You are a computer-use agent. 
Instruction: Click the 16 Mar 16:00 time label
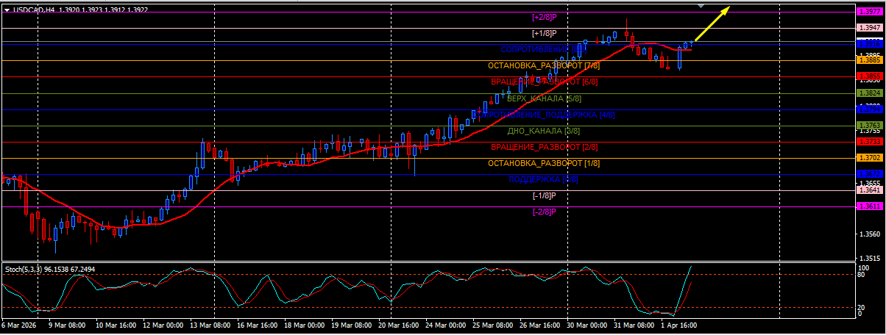point(258,325)
